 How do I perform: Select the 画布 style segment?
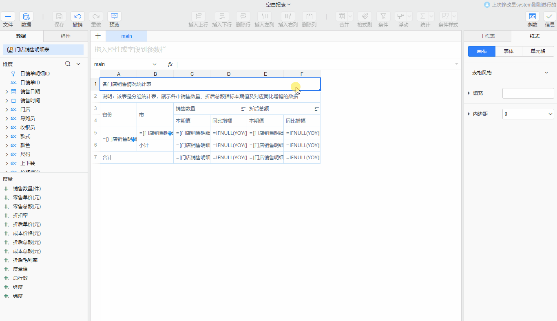click(481, 51)
